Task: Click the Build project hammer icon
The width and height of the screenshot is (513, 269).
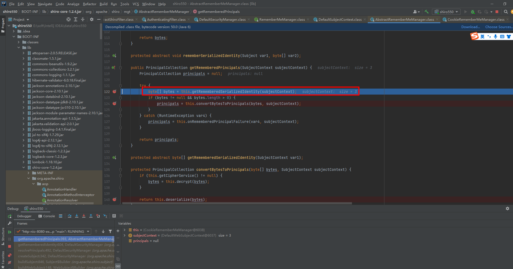Action: [x=426, y=12]
